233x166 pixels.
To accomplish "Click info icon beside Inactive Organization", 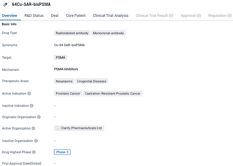I will tap(36, 141).
